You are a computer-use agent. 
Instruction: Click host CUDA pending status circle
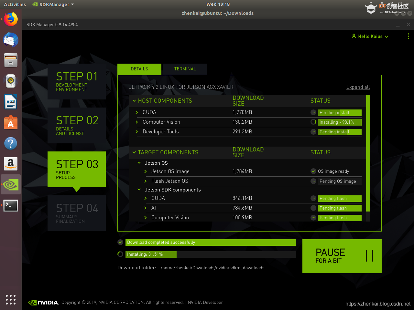tap(313, 112)
